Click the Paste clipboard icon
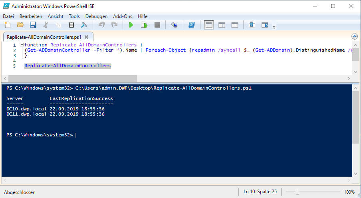361x198 pixels. tap(71, 25)
